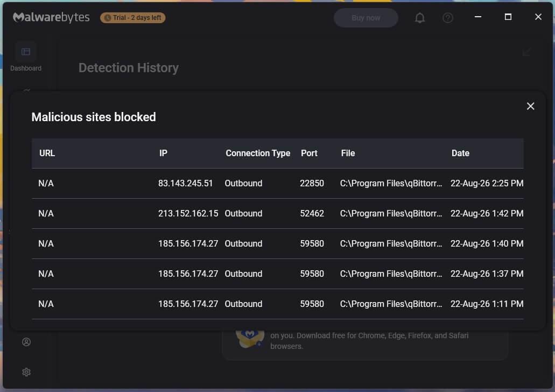
Task: Open the account profile icon in sidebar
Action: coord(26,342)
